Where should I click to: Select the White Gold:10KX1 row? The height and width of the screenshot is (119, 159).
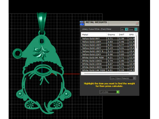point(108,61)
